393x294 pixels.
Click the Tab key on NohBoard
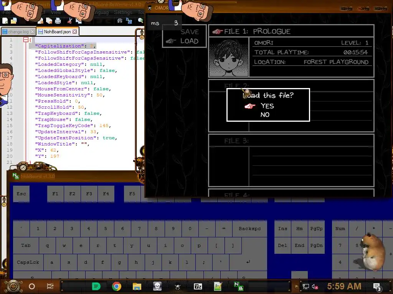[x=26, y=245]
